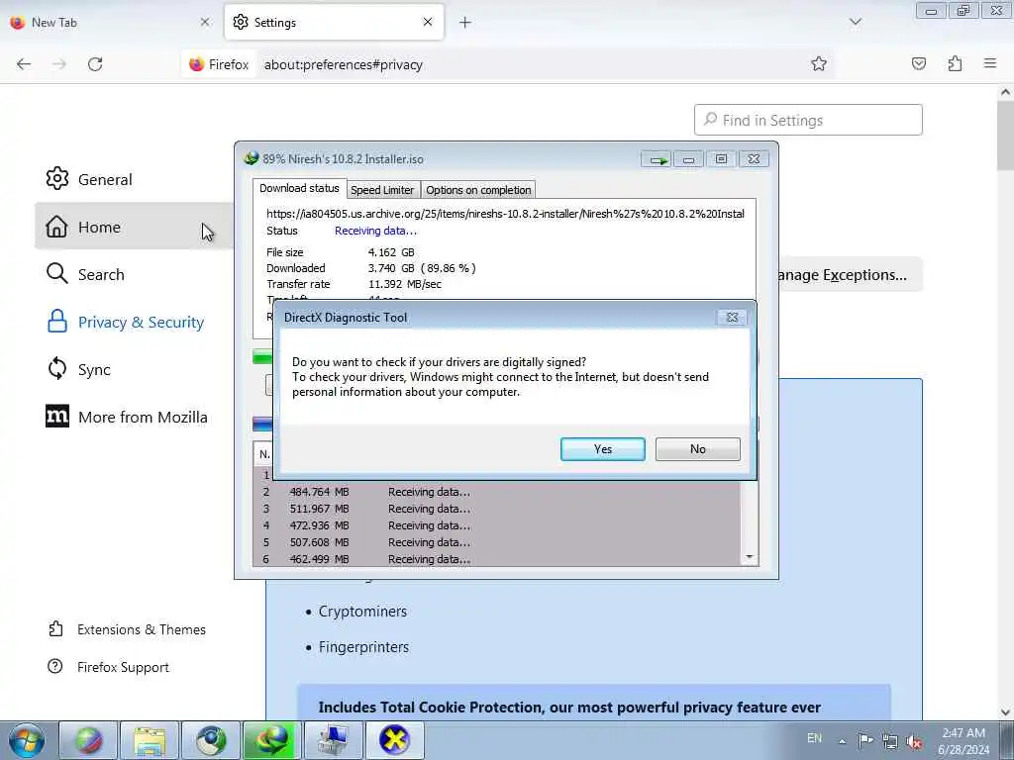Screen dimensions: 1014x760
Task: Open the Options on completion tab
Action: (x=478, y=190)
